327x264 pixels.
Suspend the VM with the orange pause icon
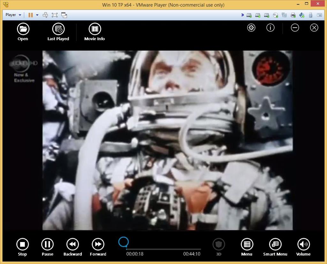point(31,15)
